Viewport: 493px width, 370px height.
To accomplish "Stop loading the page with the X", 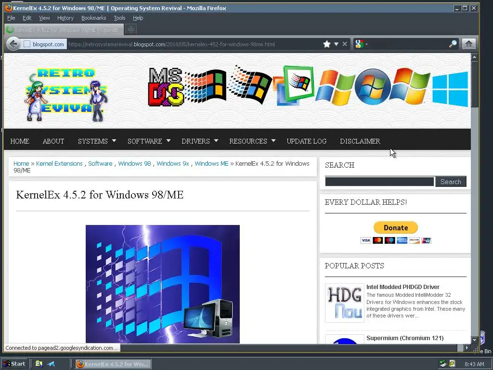I will click(345, 44).
